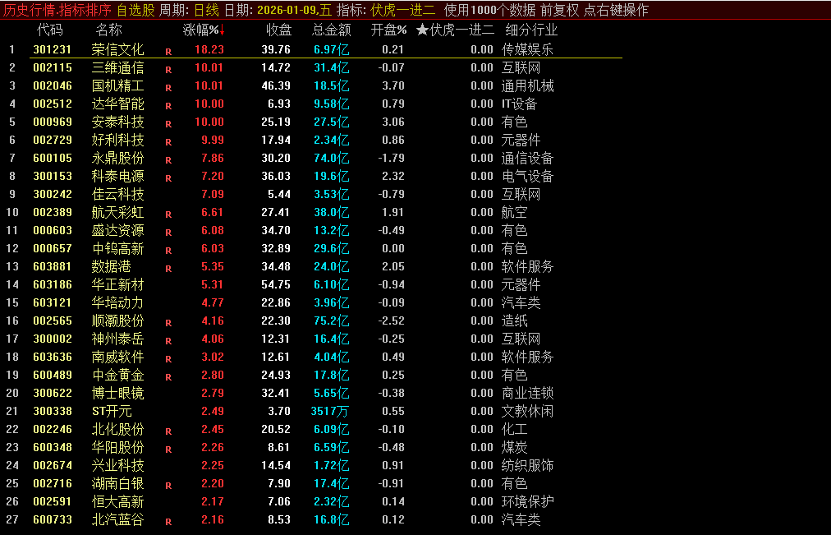The image size is (831, 535).
Task: Select the stock name 安泰科技
Action: point(117,122)
